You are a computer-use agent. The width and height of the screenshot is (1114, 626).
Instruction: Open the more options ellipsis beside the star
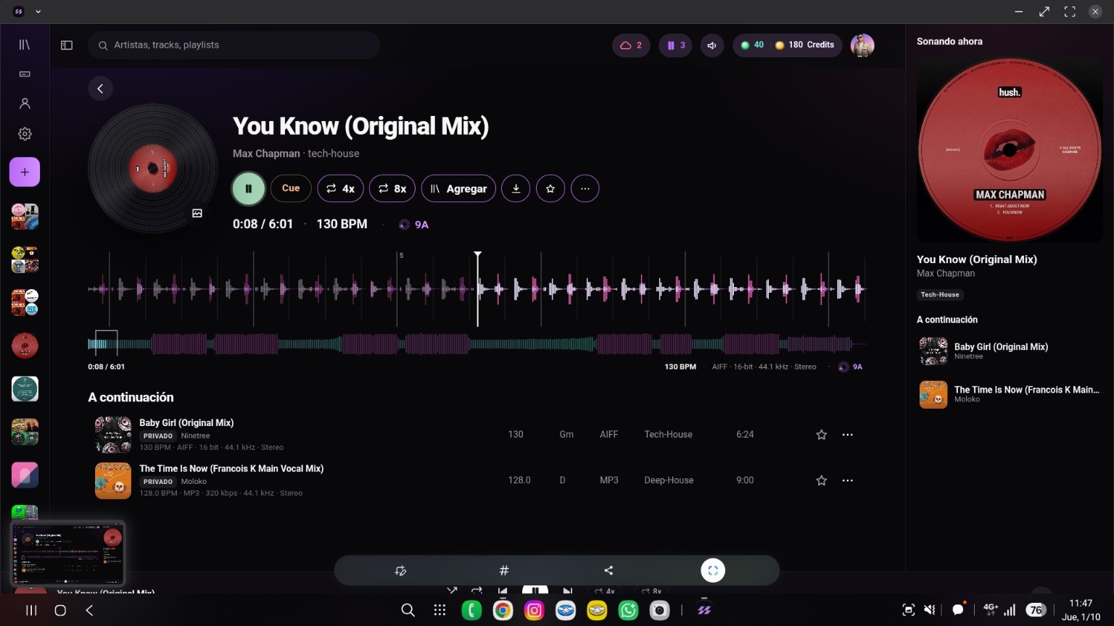tap(585, 188)
